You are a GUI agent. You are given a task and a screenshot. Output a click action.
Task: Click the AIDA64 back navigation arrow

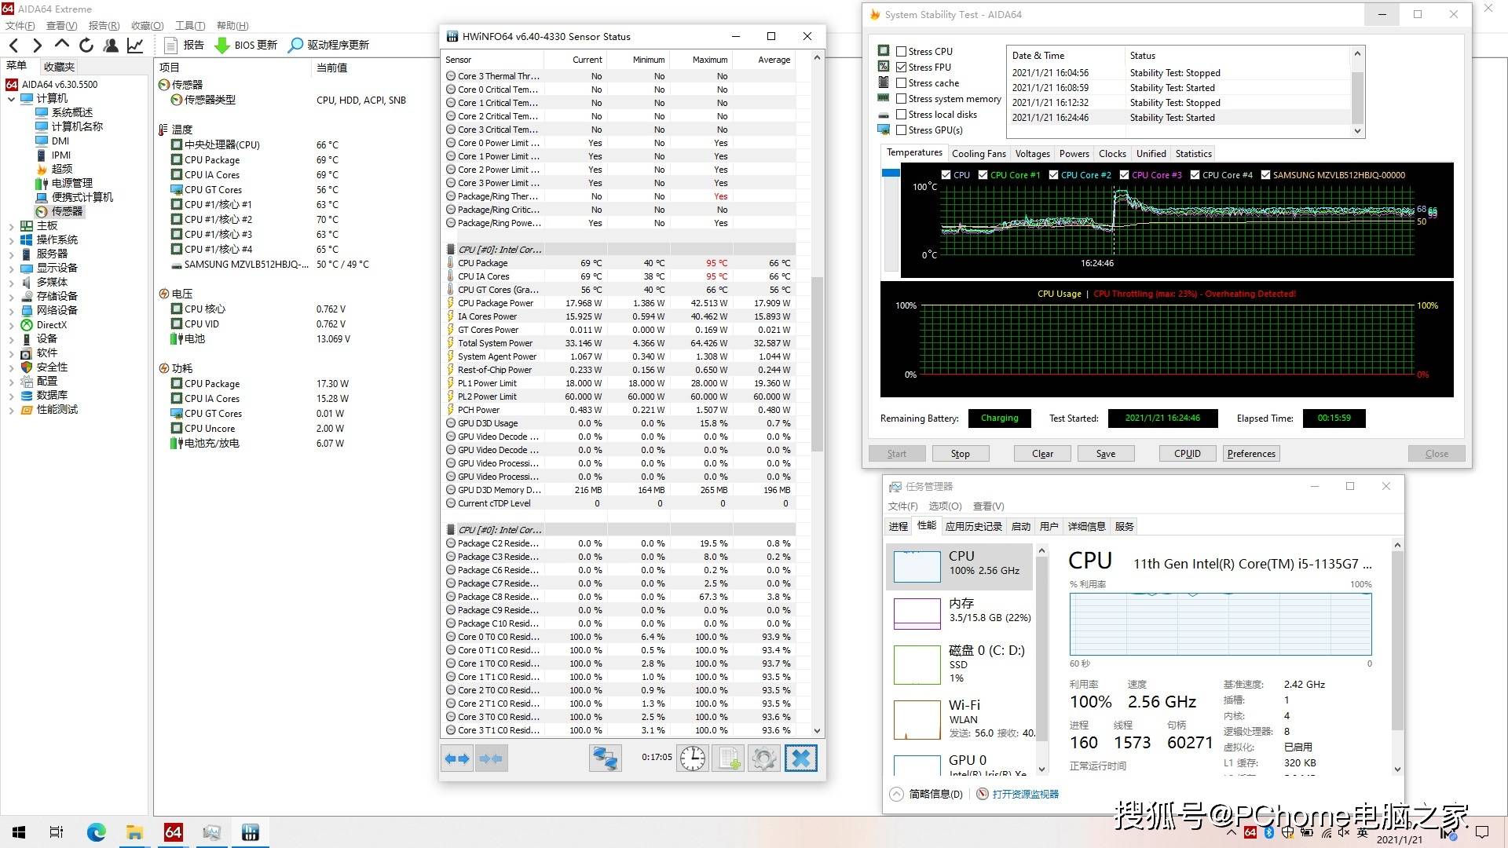[13, 46]
